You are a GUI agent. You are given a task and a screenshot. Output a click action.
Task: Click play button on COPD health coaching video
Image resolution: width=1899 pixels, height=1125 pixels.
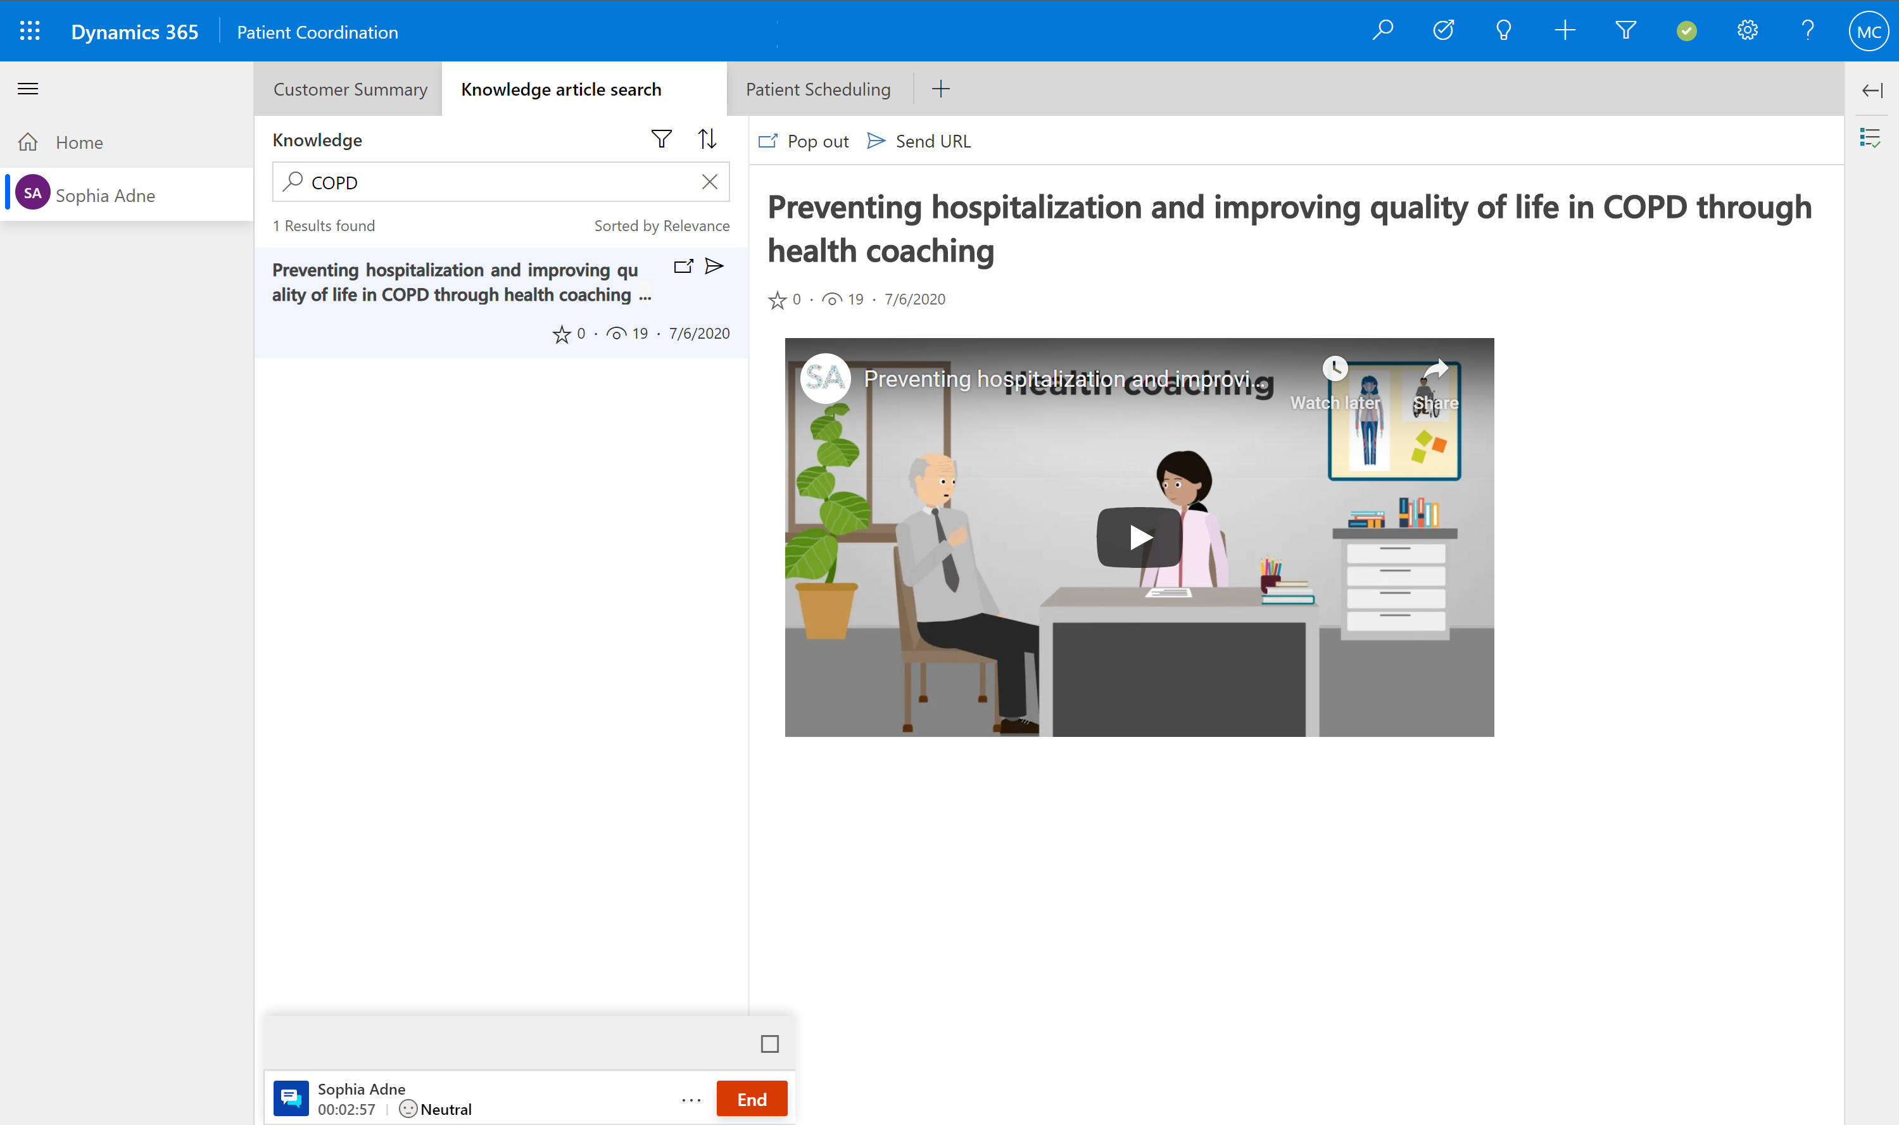click(1137, 537)
